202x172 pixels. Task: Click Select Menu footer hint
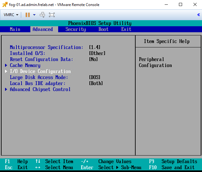pos(59,168)
